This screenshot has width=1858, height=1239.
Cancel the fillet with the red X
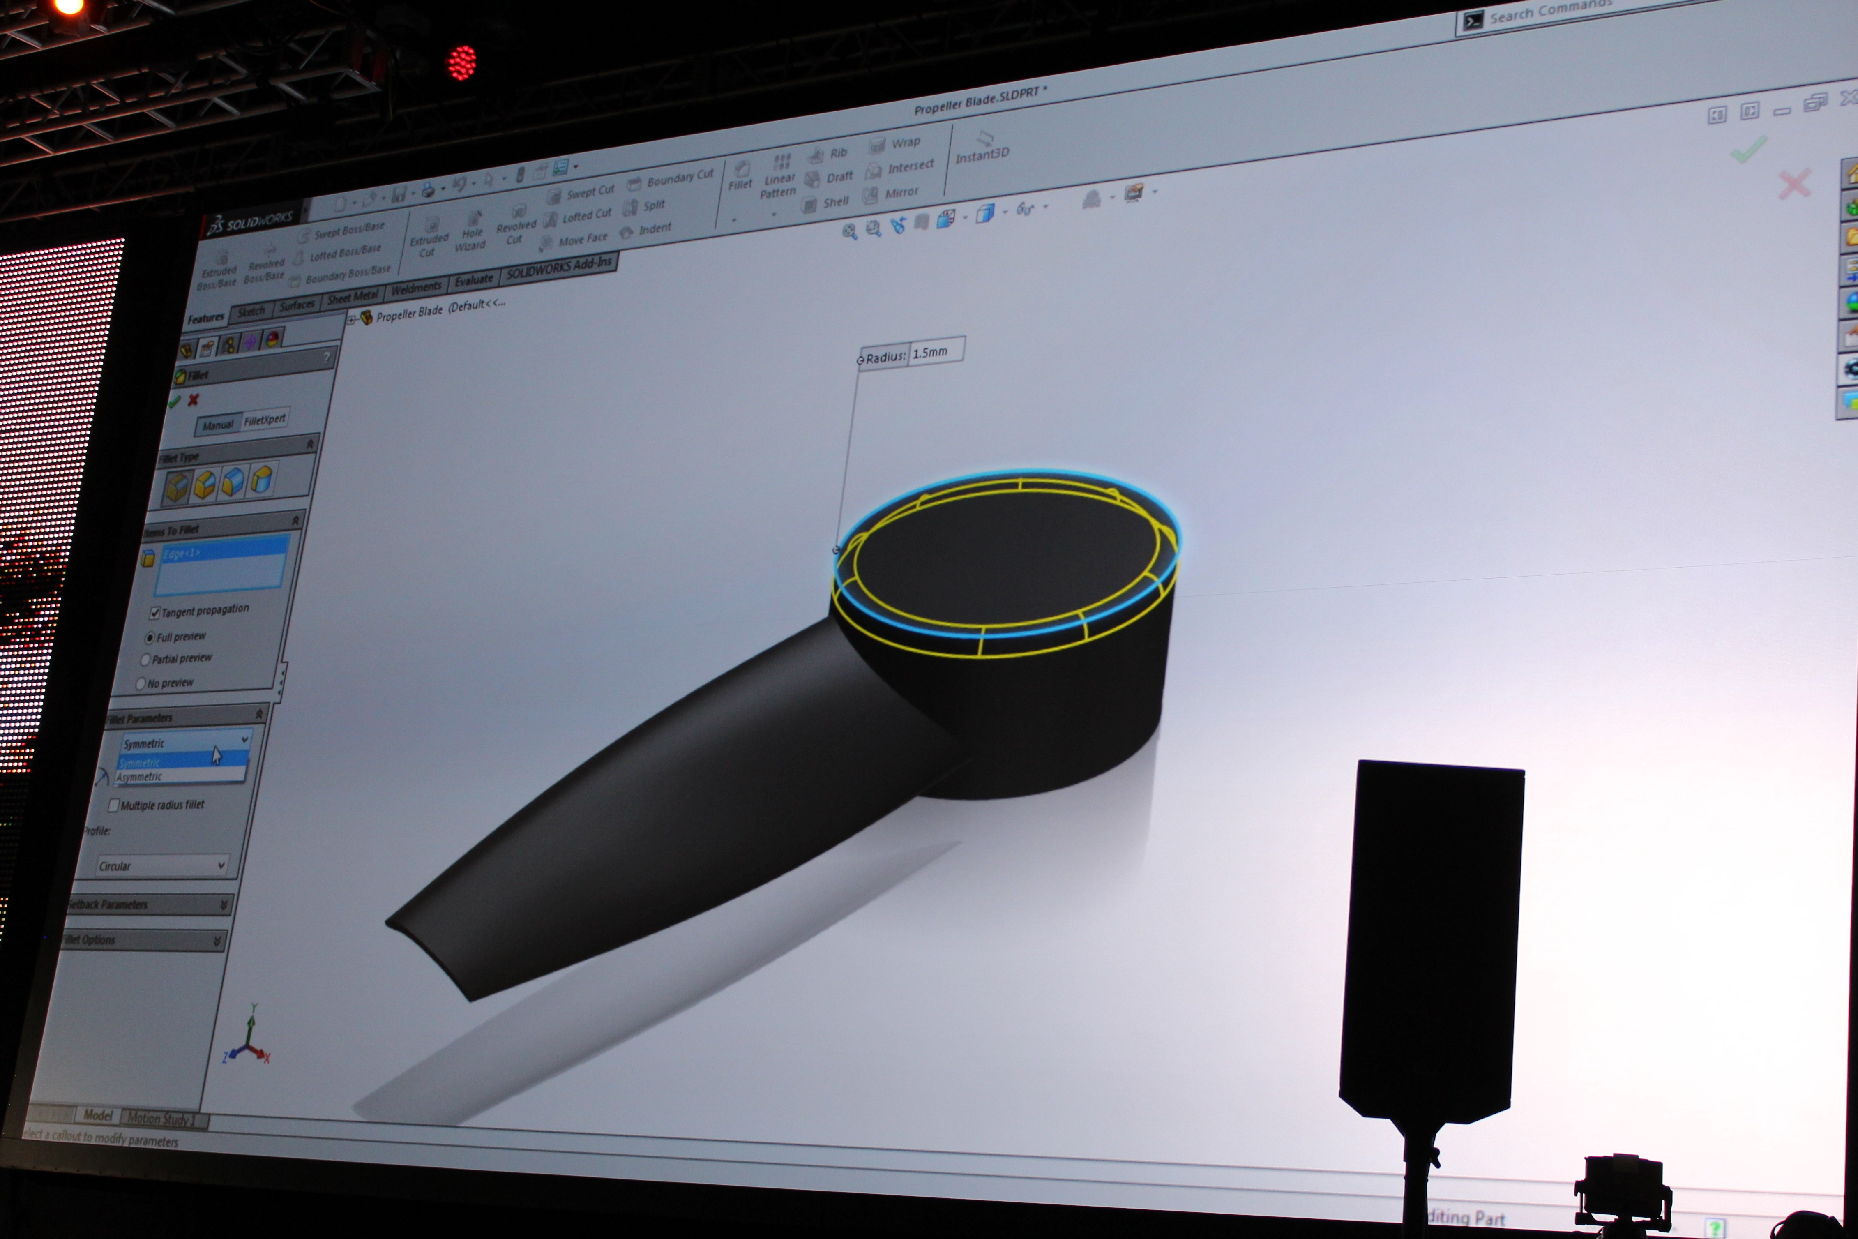tap(194, 400)
